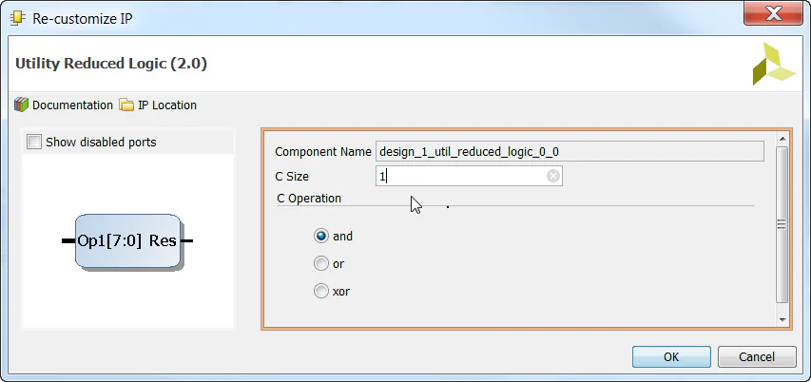Dismiss the dialog with Cancel button
The height and width of the screenshot is (382, 811).
757,356
